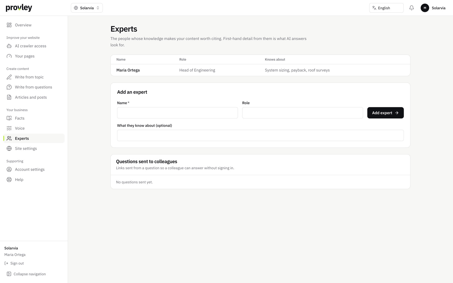
Task: Open Site settings
Action: [x=34, y=149]
